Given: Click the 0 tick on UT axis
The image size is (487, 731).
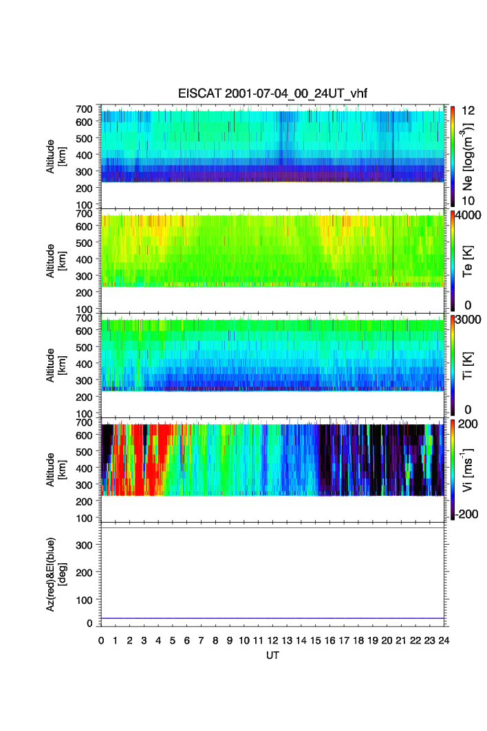Looking at the screenshot, I should pos(101,640).
